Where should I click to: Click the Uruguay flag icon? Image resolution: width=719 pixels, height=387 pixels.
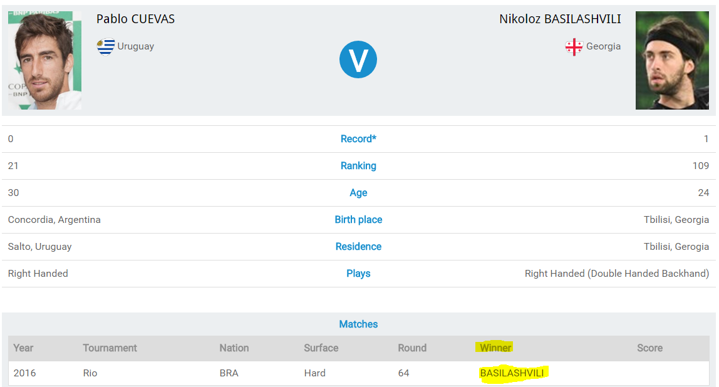(x=106, y=46)
